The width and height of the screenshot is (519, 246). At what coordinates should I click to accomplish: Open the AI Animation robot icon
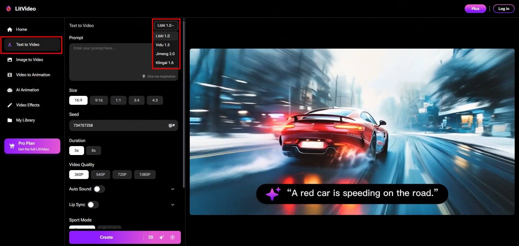(9, 90)
